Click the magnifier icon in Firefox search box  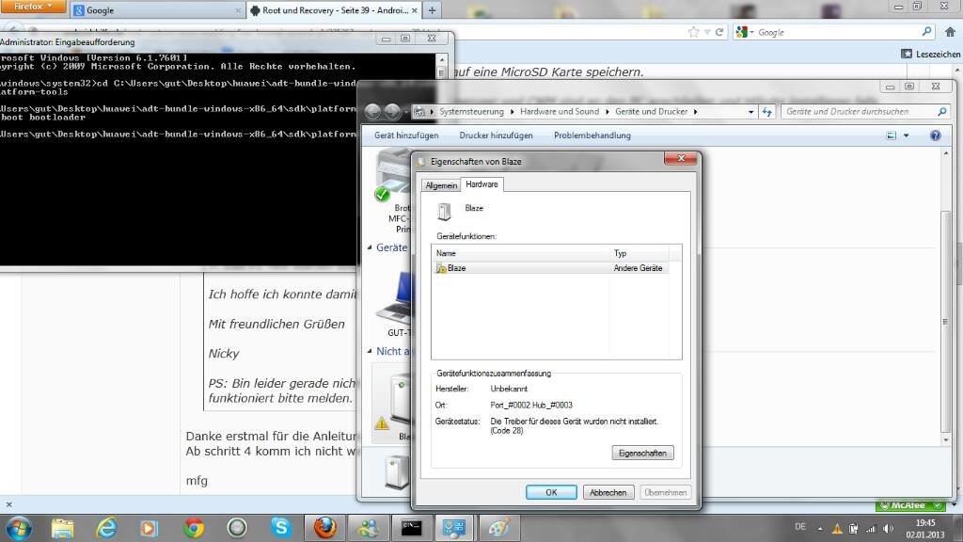click(926, 32)
